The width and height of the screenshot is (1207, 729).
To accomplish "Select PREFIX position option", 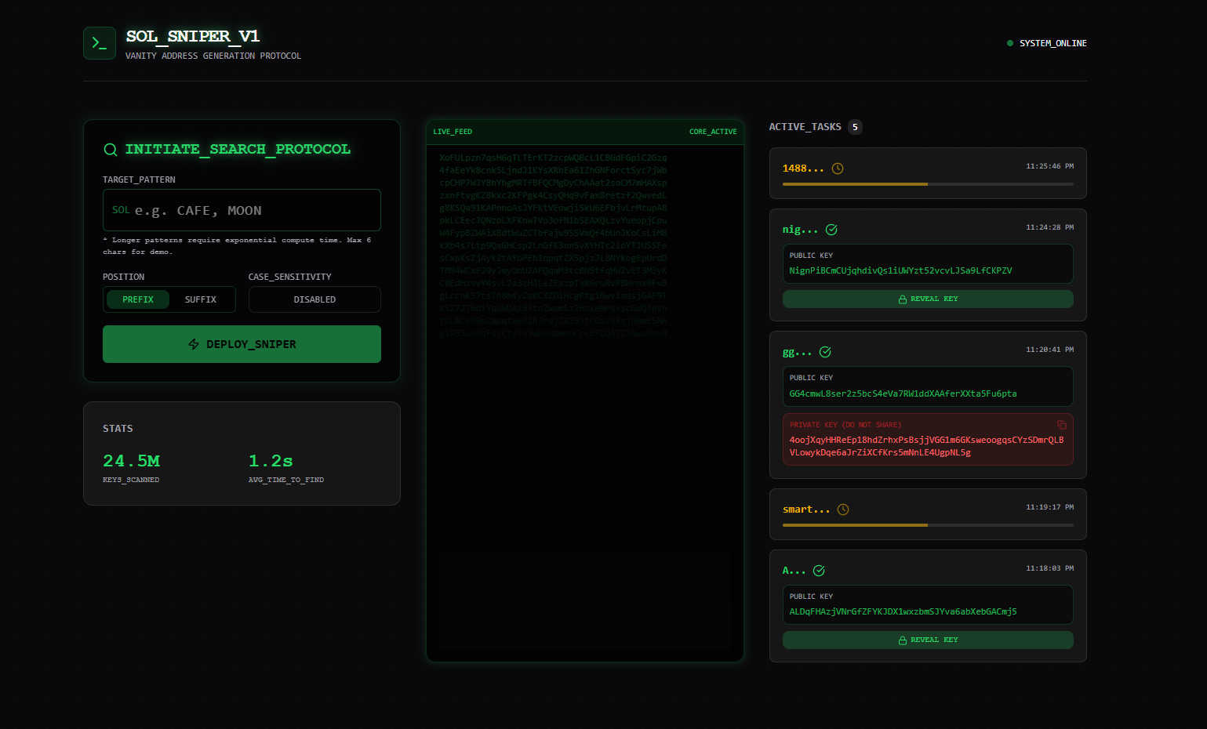I will tap(138, 299).
